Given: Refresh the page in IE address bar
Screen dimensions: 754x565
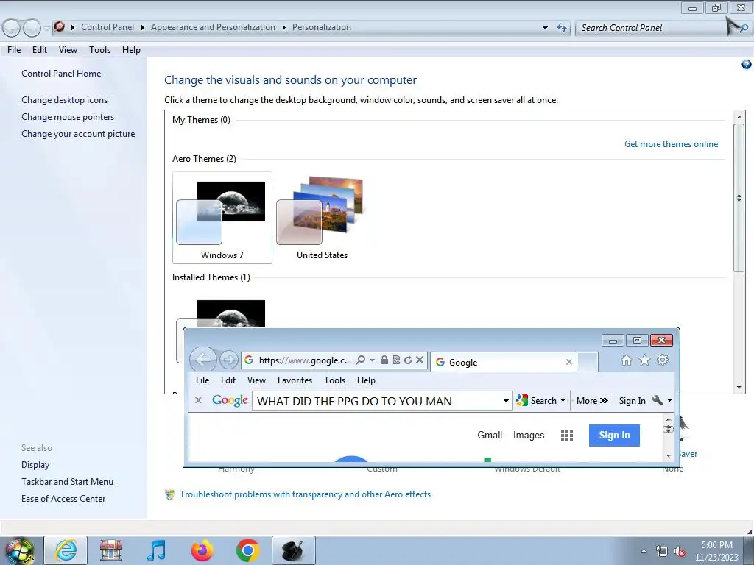Looking at the screenshot, I should (408, 360).
